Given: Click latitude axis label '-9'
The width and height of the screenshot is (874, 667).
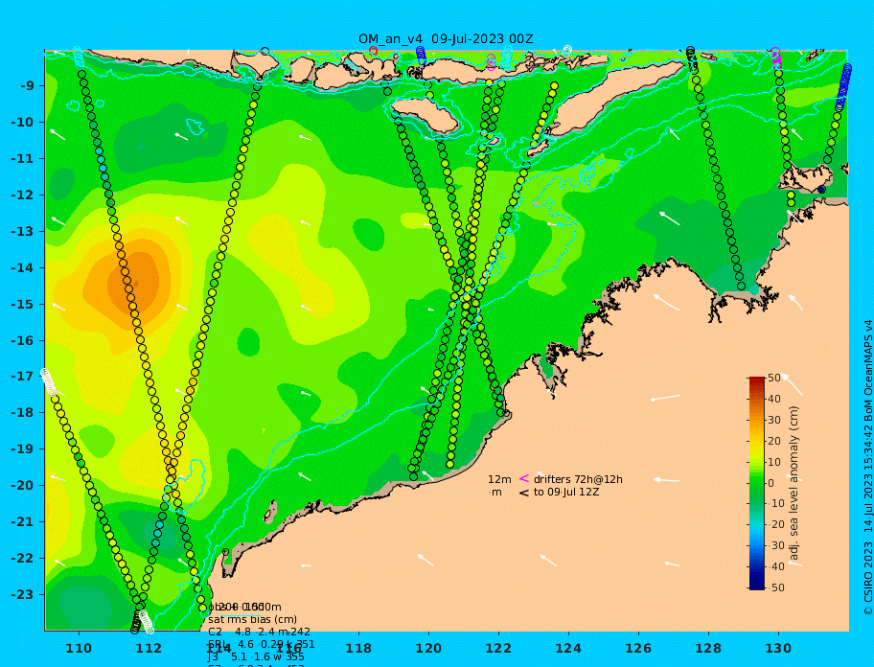Looking at the screenshot, I should [x=27, y=86].
